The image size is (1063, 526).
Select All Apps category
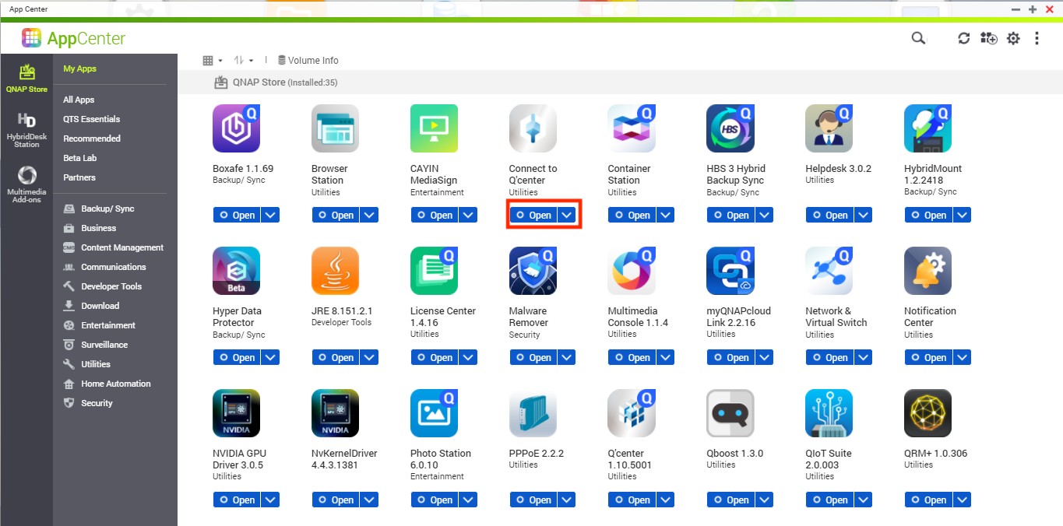pyautogui.click(x=79, y=100)
